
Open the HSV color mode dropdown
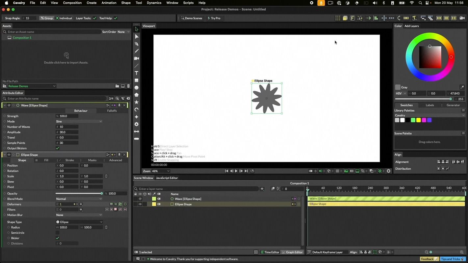pyautogui.click(x=401, y=93)
